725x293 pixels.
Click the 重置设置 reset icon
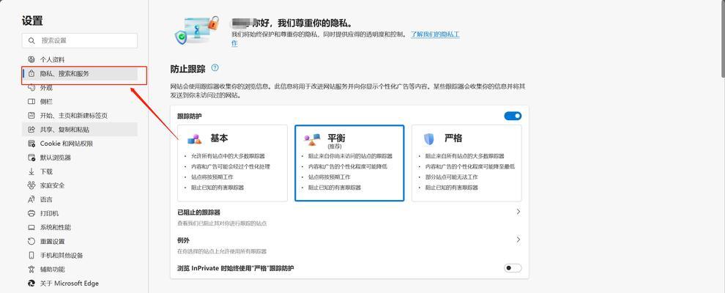point(31,241)
